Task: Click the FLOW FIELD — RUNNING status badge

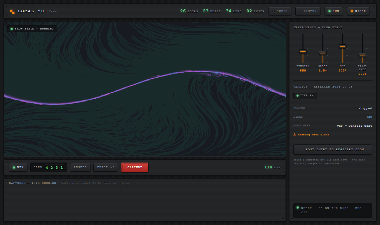Action: 32,29
